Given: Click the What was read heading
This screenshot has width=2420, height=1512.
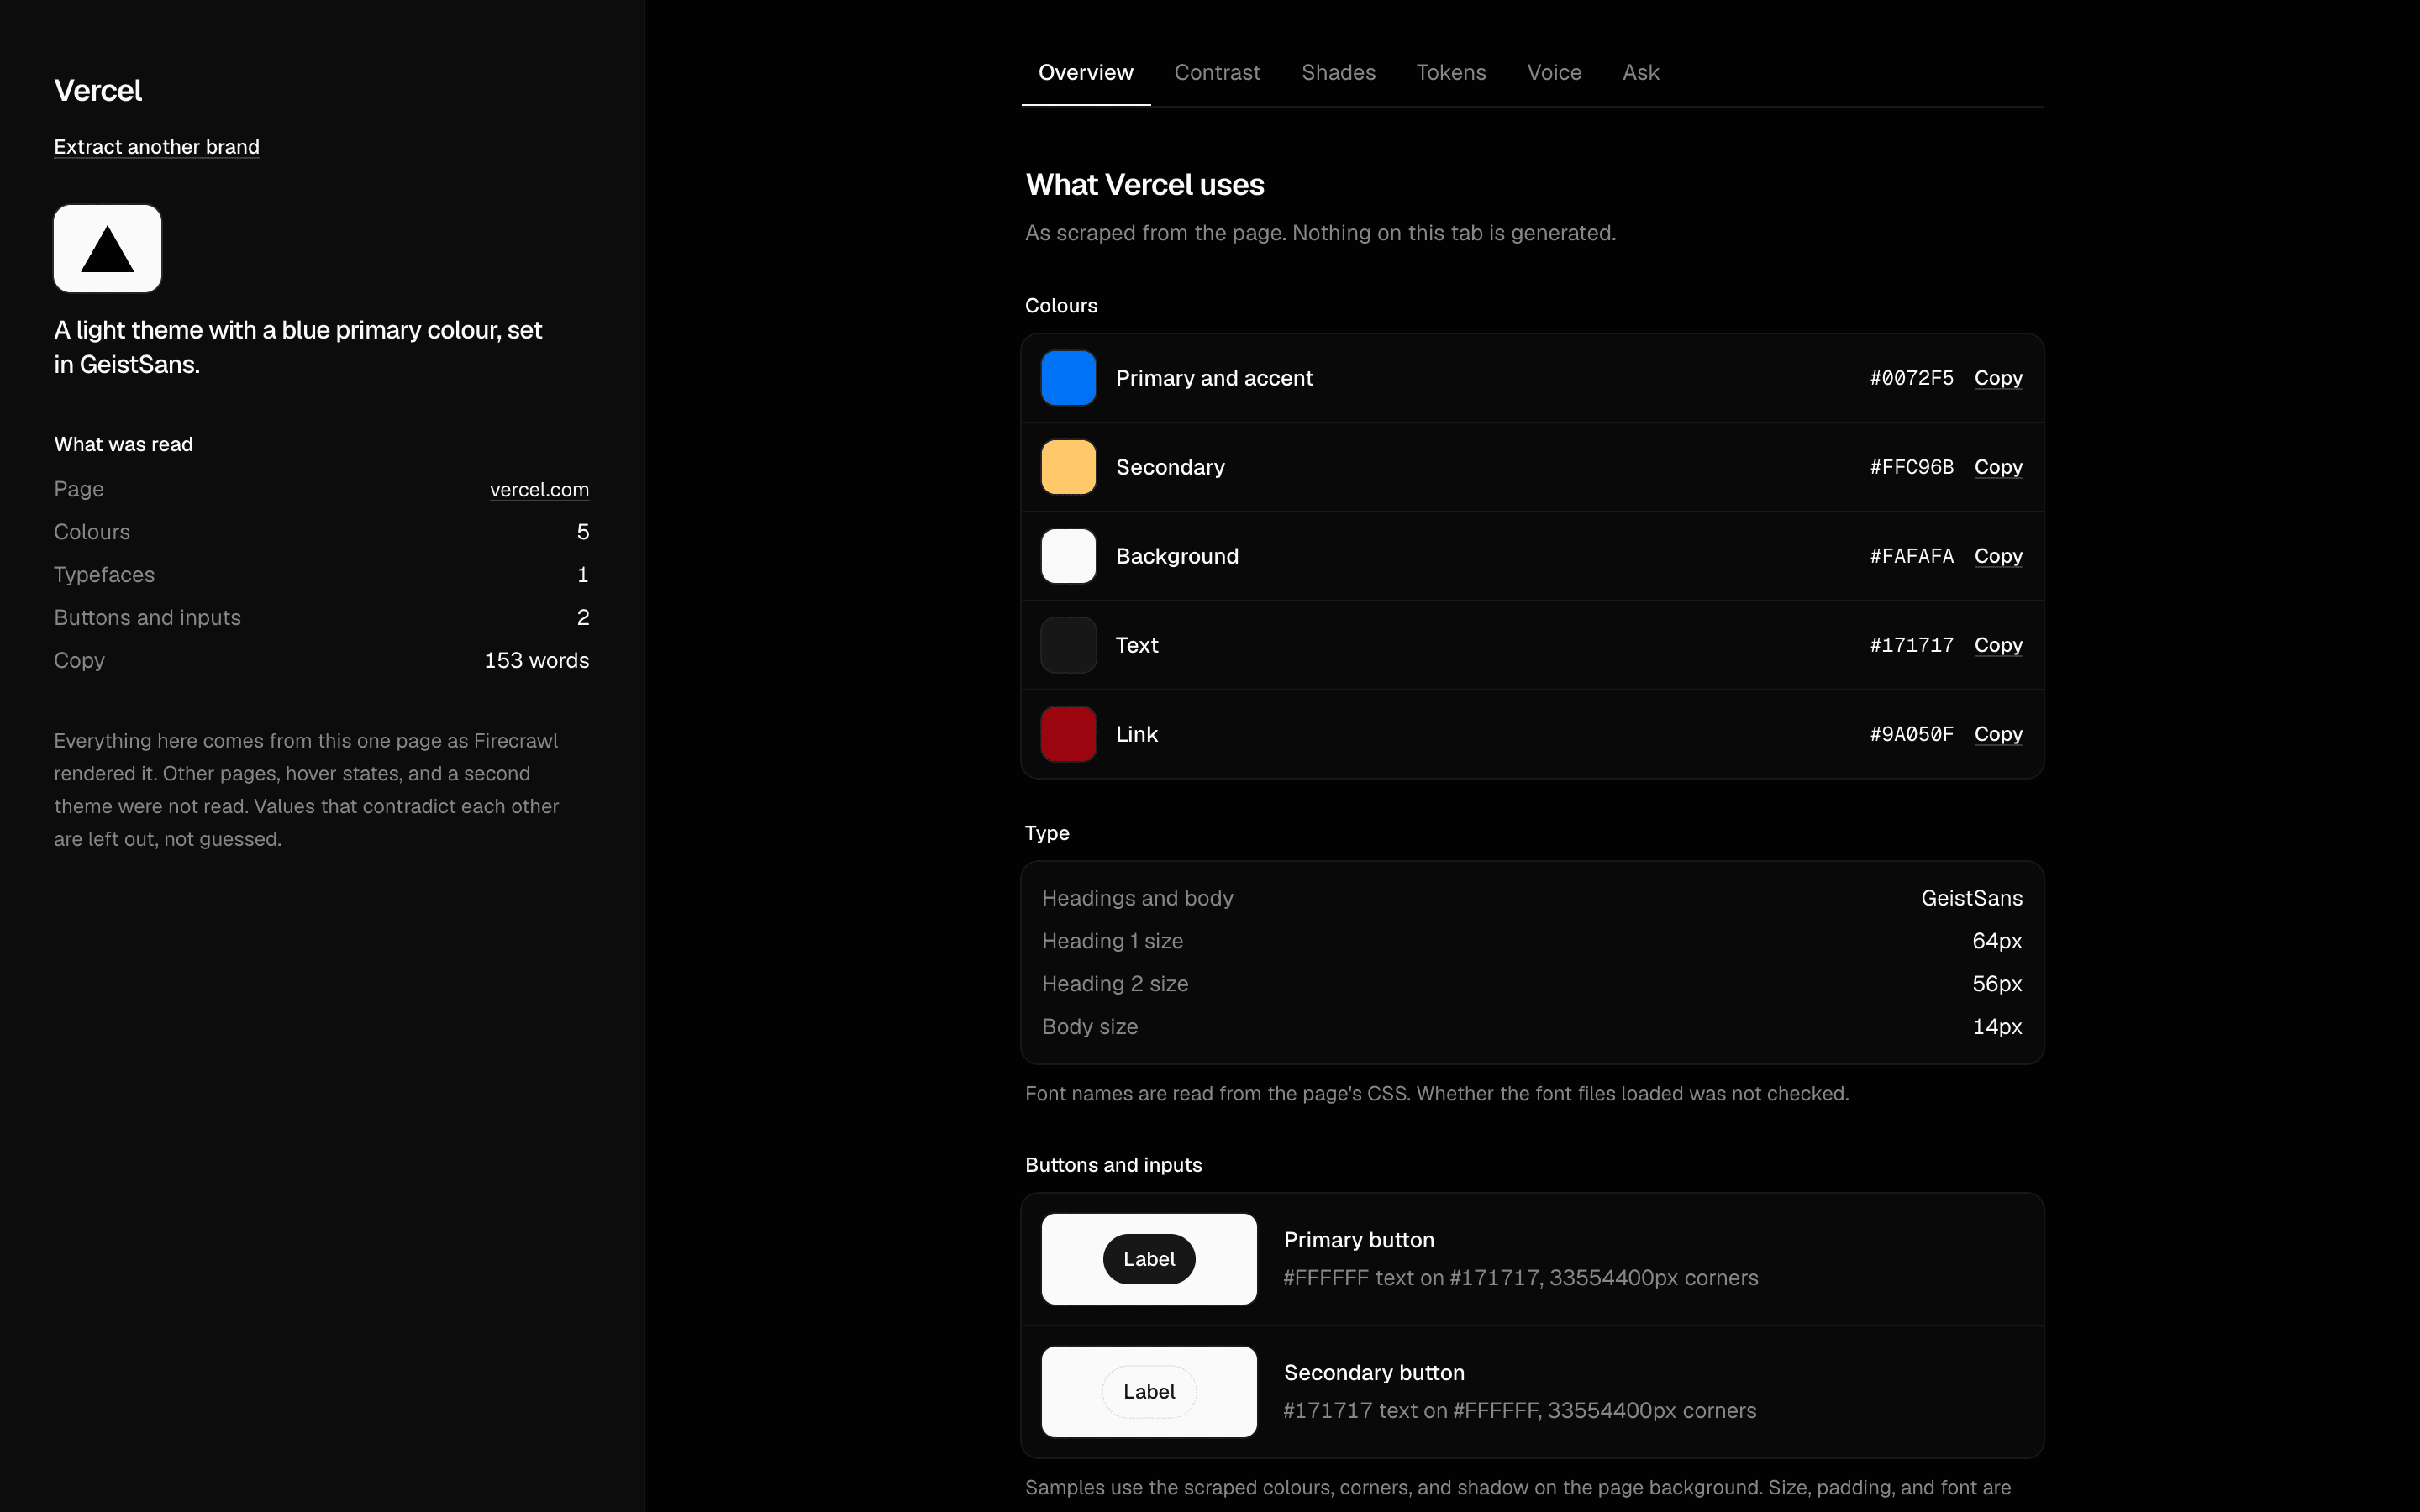Looking at the screenshot, I should [x=123, y=444].
